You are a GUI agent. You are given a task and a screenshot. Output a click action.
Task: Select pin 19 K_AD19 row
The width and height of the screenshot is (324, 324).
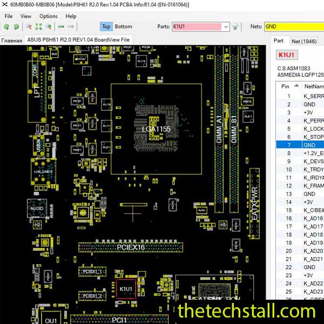pyautogui.click(x=300, y=242)
